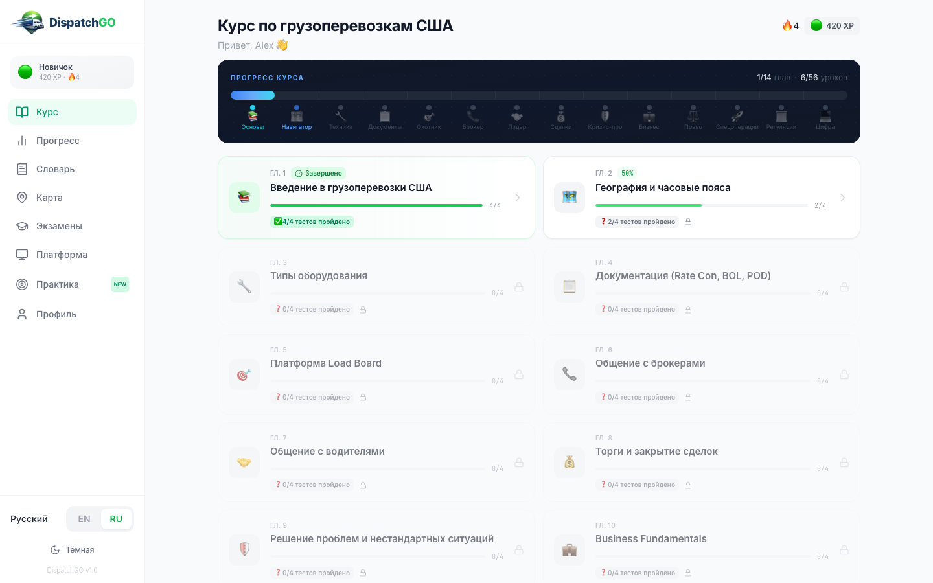
Task: Toggle the Тёмная theme
Action: pyautogui.click(x=72, y=550)
